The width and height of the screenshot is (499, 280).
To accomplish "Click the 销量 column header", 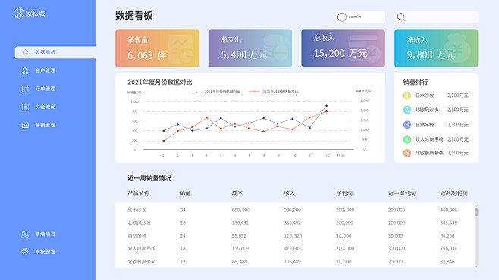I will pos(185,193).
